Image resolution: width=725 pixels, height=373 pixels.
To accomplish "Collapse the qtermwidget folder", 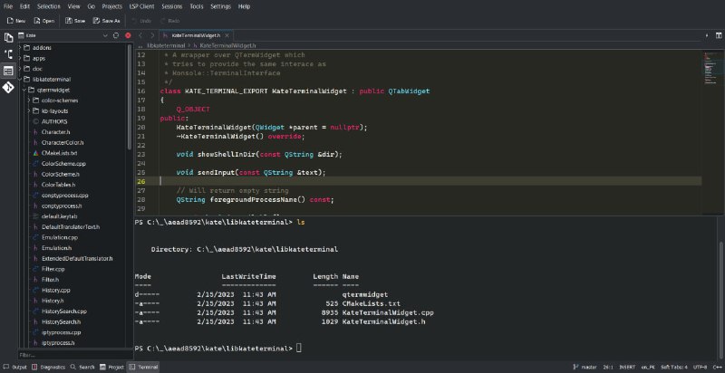I will (x=25, y=90).
